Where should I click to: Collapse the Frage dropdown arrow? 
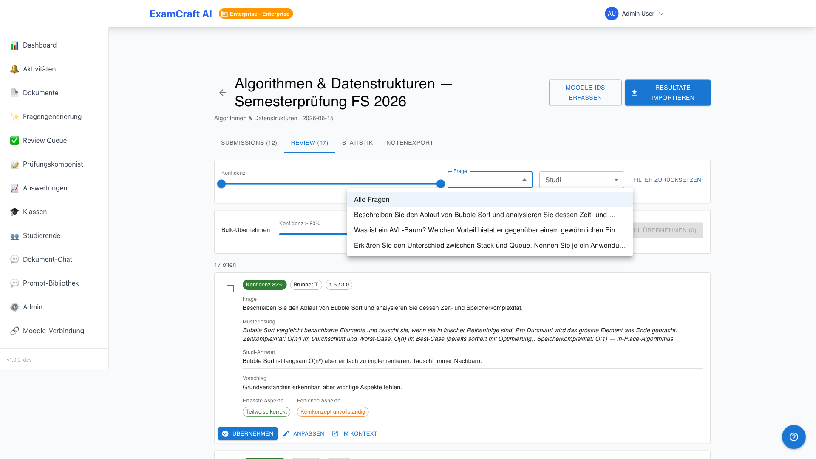pos(524,180)
